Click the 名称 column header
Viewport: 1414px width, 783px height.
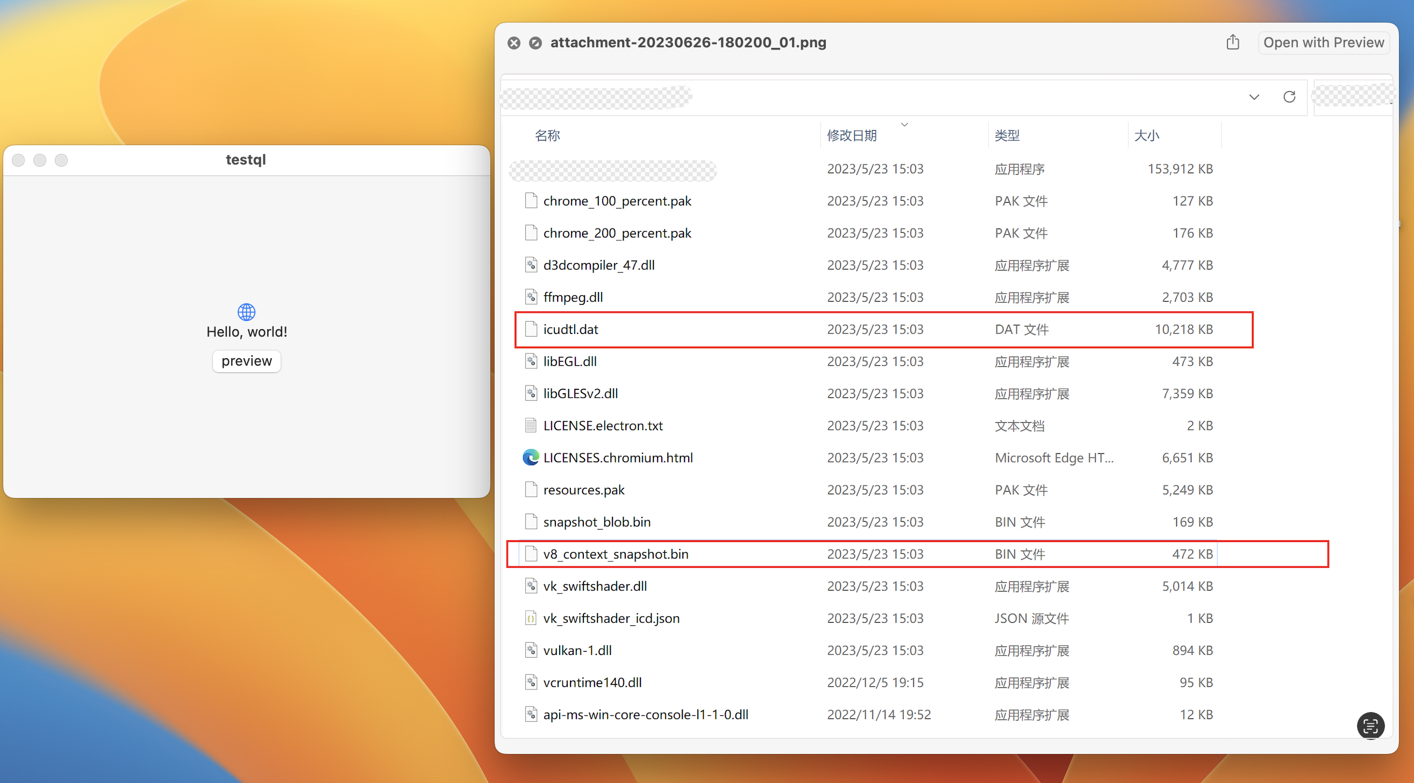coord(548,136)
